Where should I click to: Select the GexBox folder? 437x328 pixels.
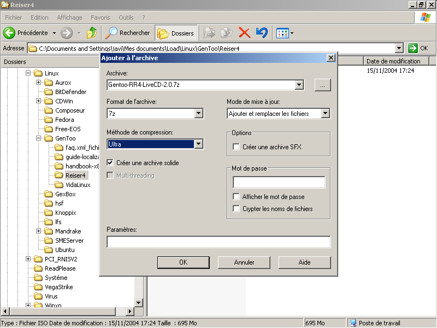(x=60, y=194)
